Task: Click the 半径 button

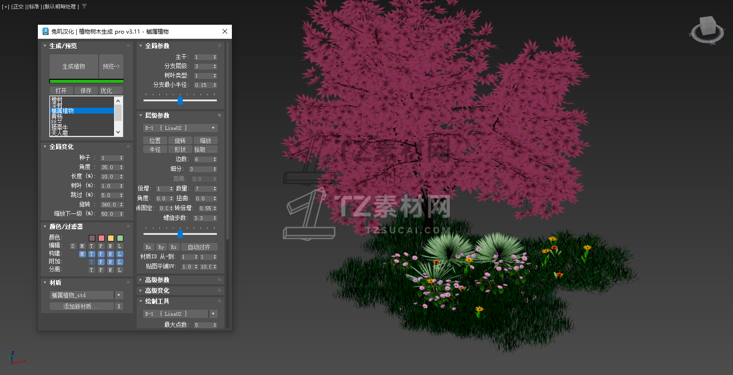Action: click(x=155, y=149)
